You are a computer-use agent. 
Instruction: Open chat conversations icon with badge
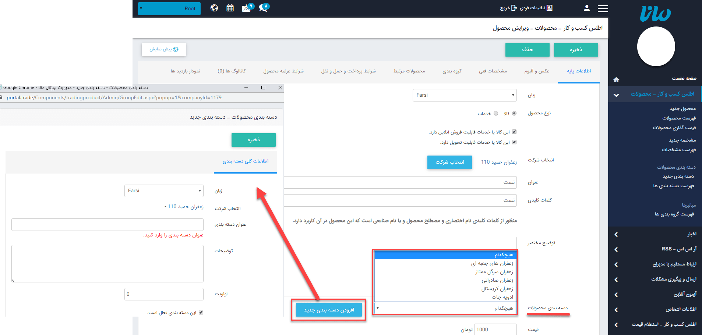pyautogui.click(x=264, y=8)
